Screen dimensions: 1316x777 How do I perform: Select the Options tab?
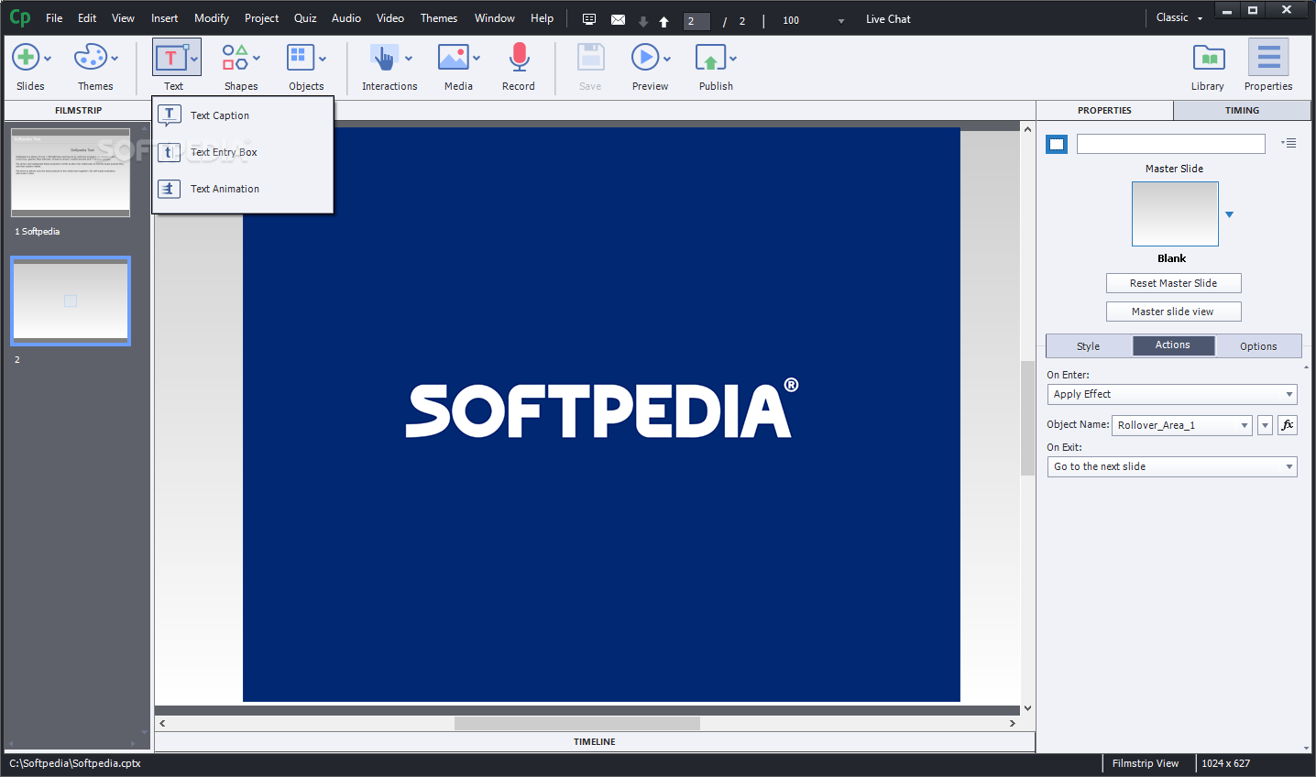tap(1258, 346)
